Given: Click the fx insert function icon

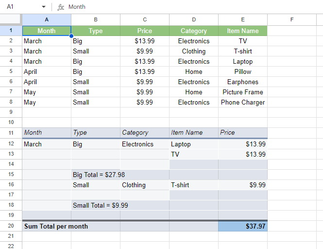Looking at the screenshot, I should pyautogui.click(x=61, y=7).
